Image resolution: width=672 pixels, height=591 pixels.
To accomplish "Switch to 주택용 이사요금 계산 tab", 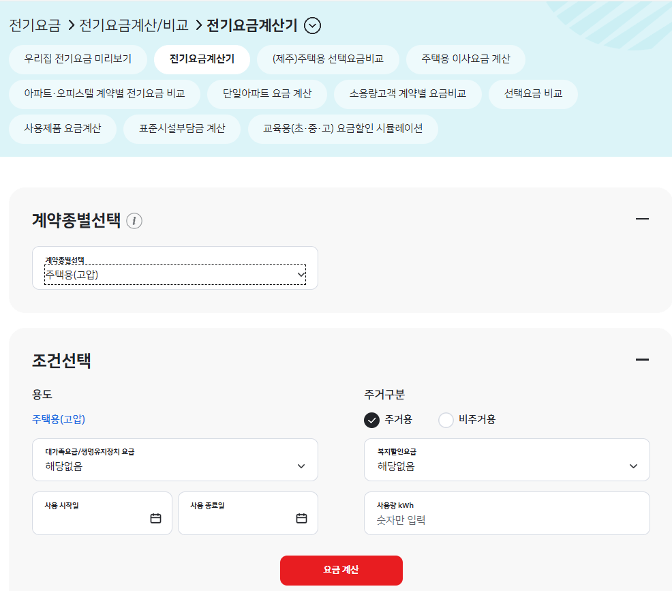I will [x=466, y=59].
